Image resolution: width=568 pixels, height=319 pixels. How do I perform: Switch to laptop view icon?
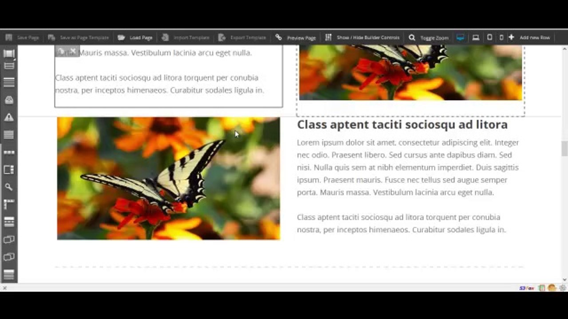(476, 38)
